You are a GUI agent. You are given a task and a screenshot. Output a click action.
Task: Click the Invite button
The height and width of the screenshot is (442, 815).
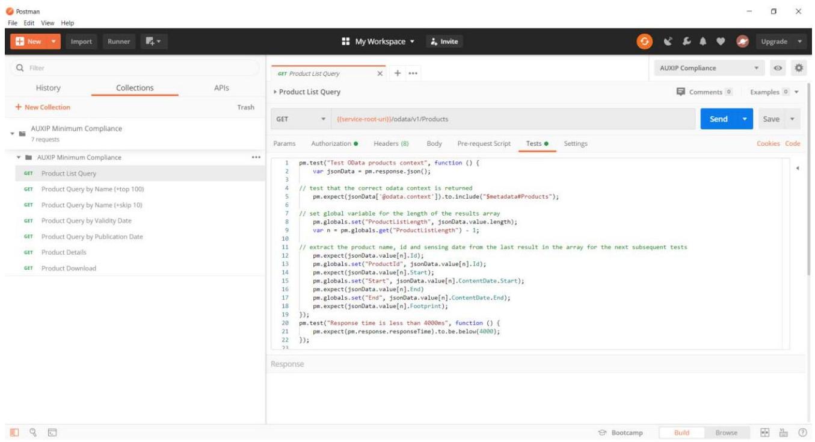point(444,42)
